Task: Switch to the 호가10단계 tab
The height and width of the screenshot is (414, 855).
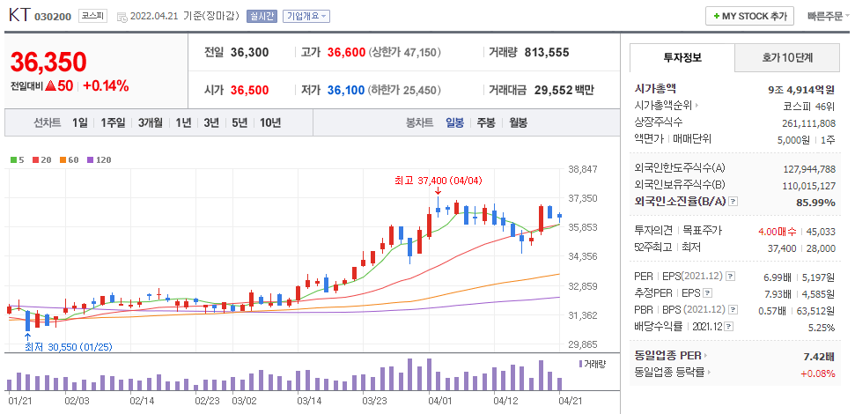Action: 787,57
